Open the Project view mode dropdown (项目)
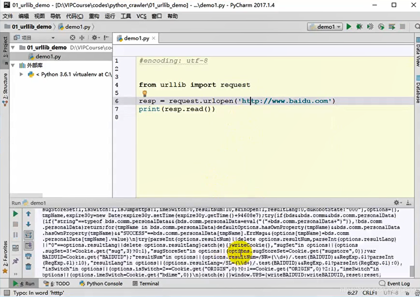This screenshot has height=297, width=420. click(34, 38)
